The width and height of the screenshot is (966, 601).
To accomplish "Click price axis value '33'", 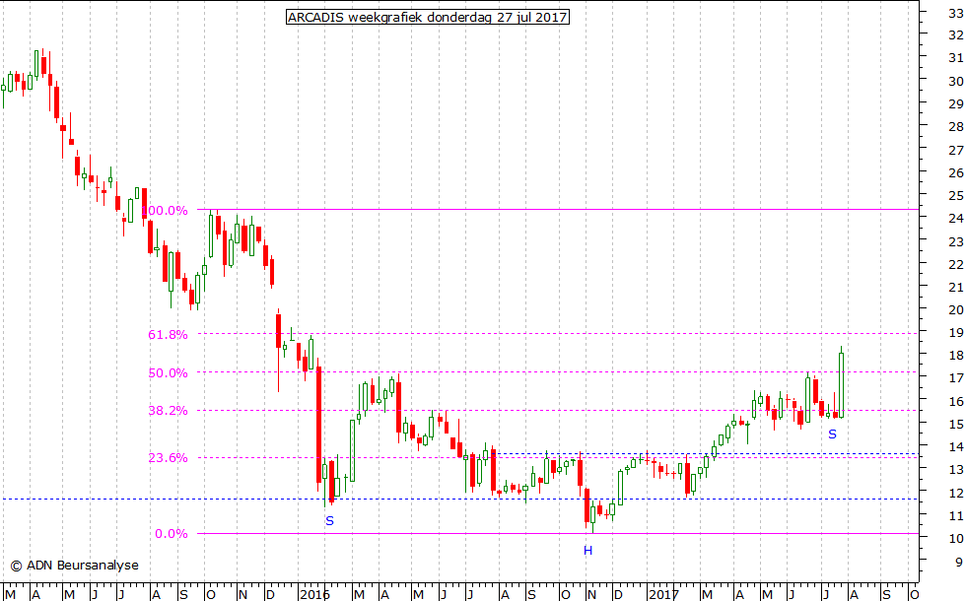I will 955,12.
